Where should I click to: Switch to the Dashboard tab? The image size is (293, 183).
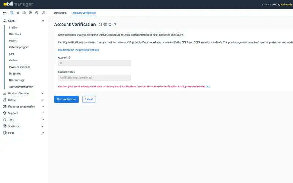(x=60, y=13)
